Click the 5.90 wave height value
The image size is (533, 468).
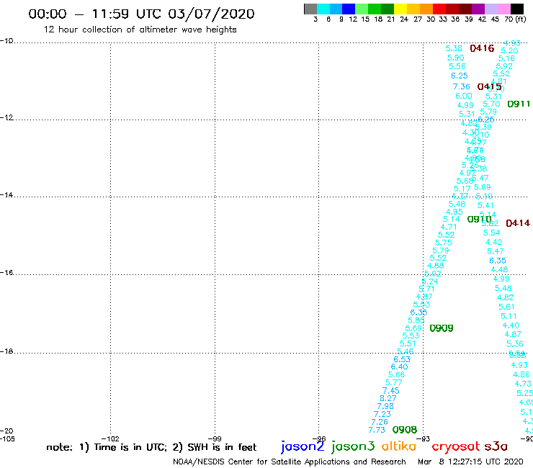coord(455,58)
